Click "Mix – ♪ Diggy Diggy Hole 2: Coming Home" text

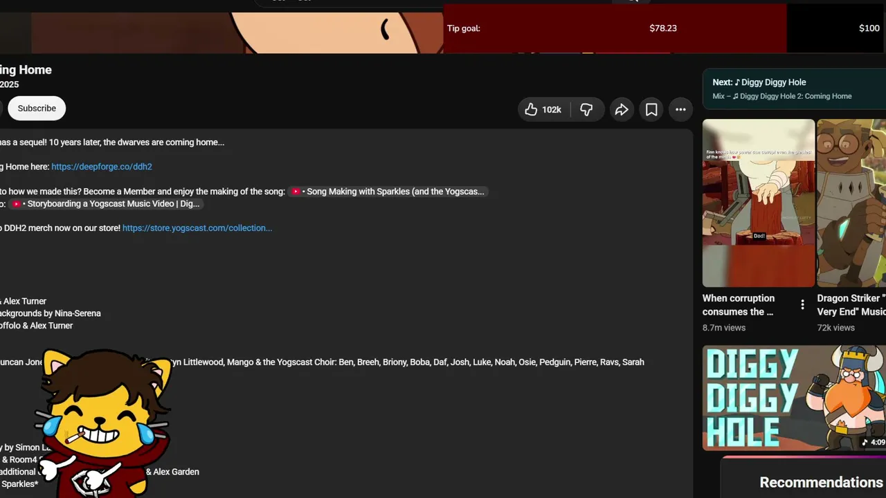click(x=782, y=96)
